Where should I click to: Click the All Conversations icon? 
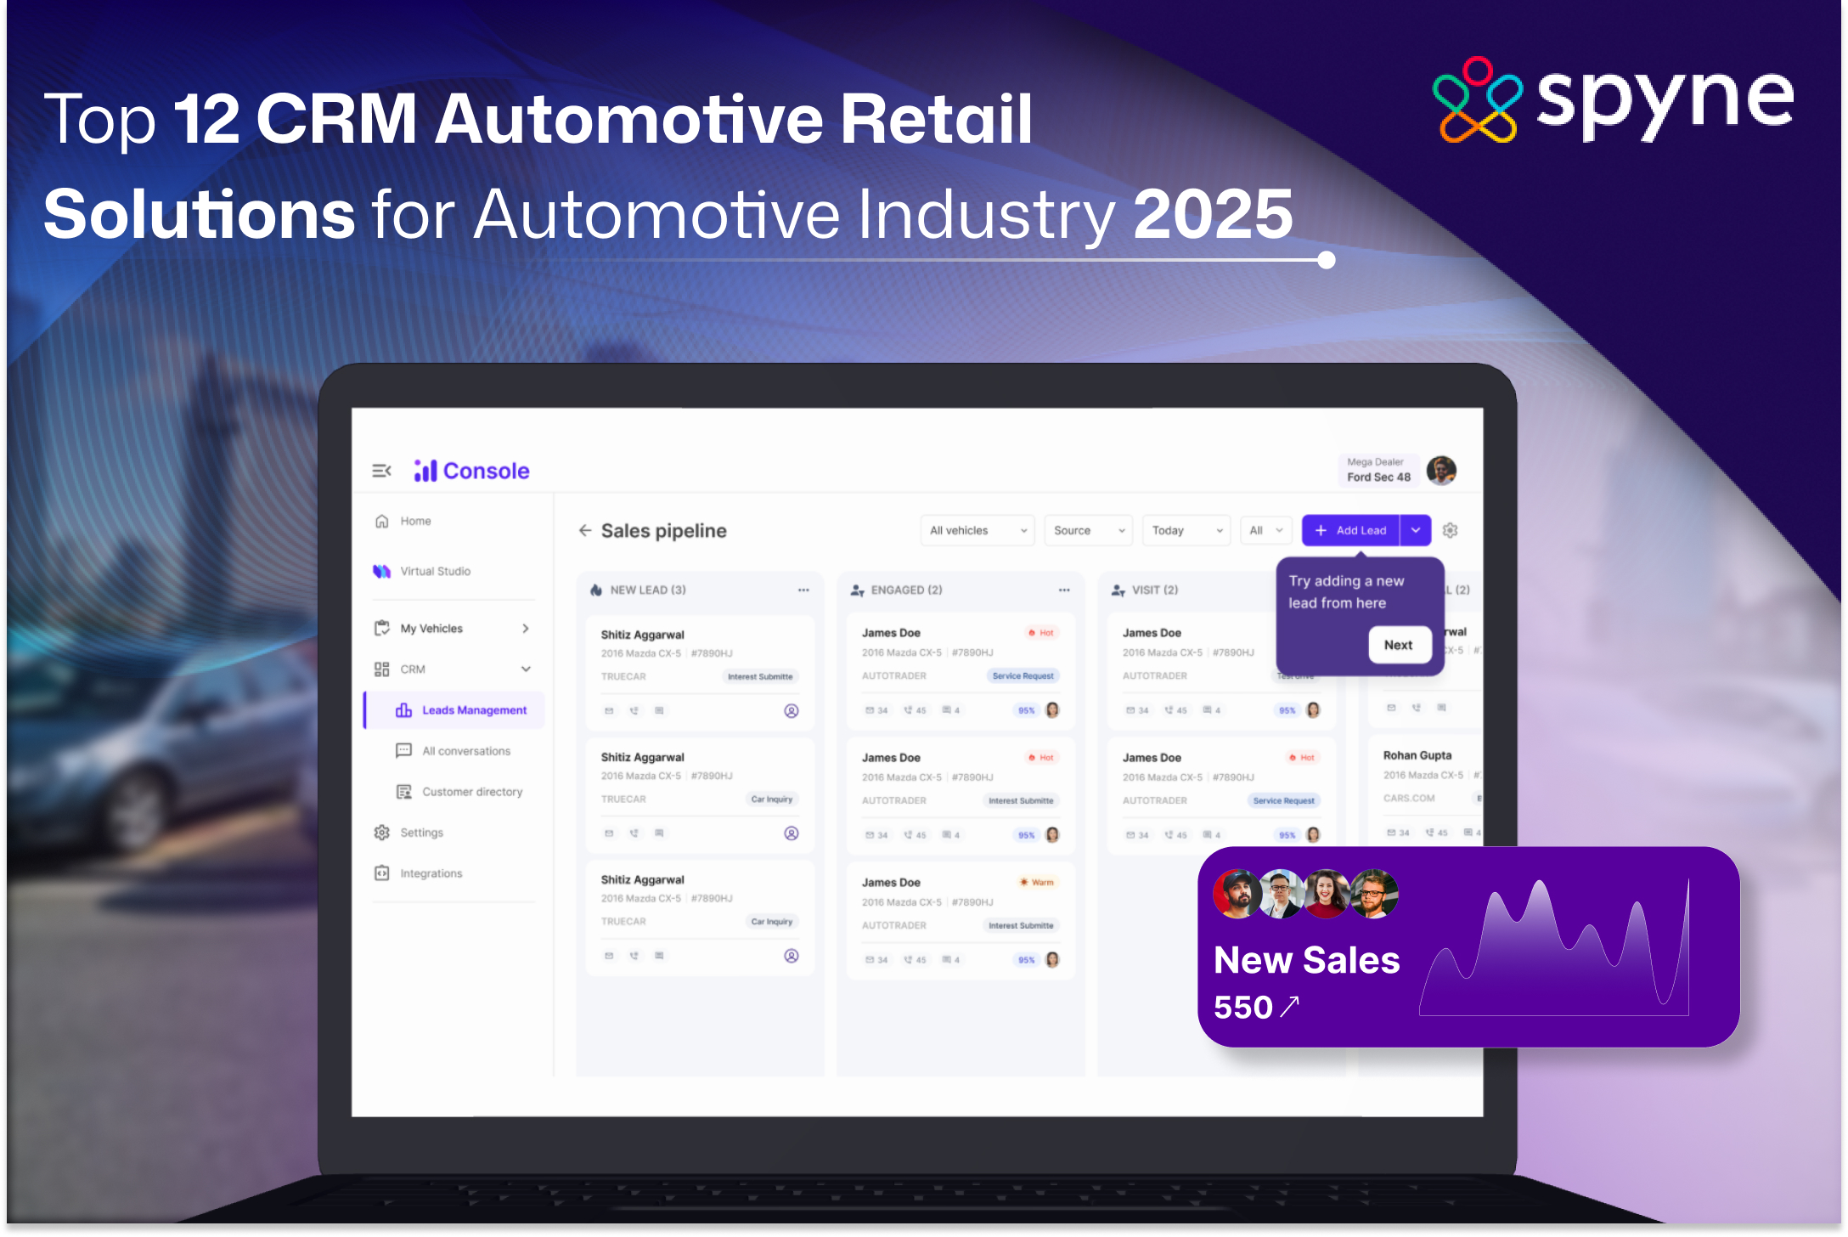[x=402, y=753]
